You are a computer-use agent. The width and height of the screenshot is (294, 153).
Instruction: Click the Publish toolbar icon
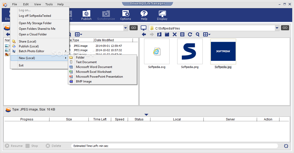(x=86, y=15)
